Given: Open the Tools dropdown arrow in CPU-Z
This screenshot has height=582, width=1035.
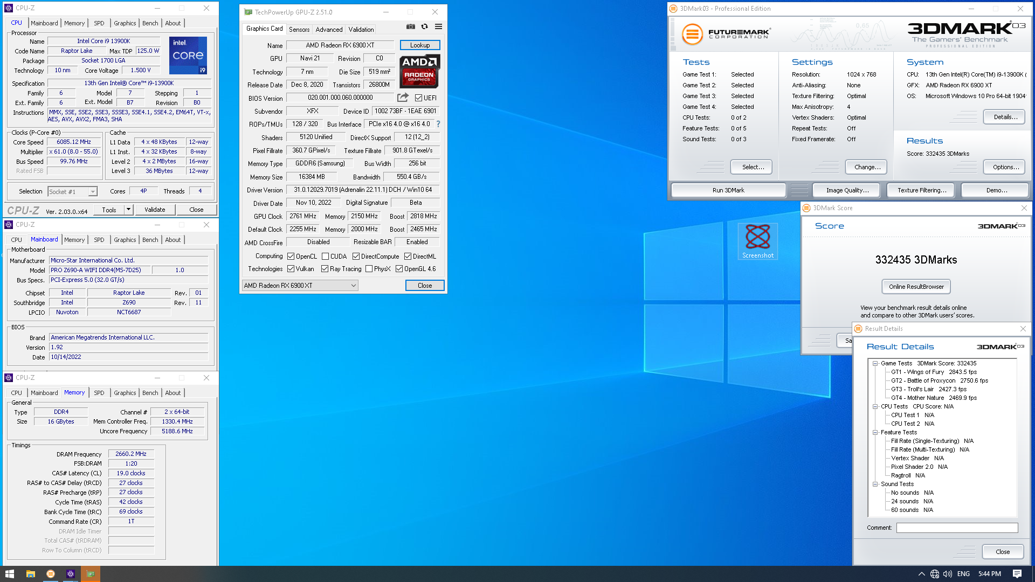Looking at the screenshot, I should tap(128, 210).
